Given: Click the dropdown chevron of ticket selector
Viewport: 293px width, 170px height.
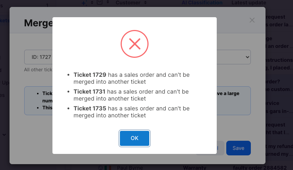Looking at the screenshot, I should pos(247,57).
